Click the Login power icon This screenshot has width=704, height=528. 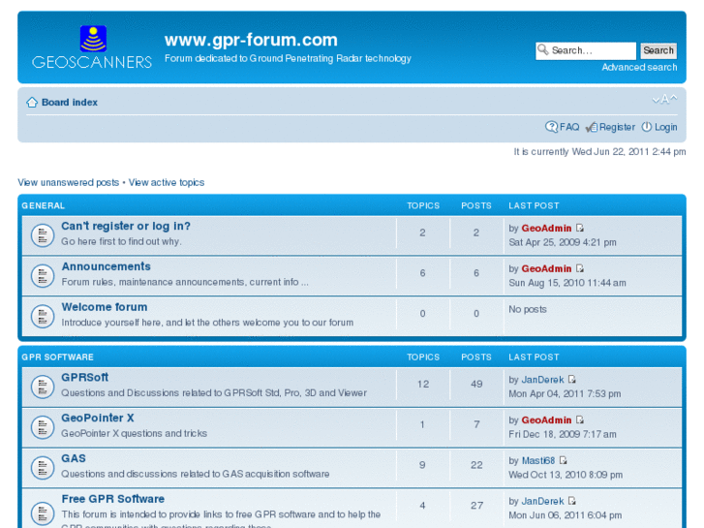(x=647, y=127)
